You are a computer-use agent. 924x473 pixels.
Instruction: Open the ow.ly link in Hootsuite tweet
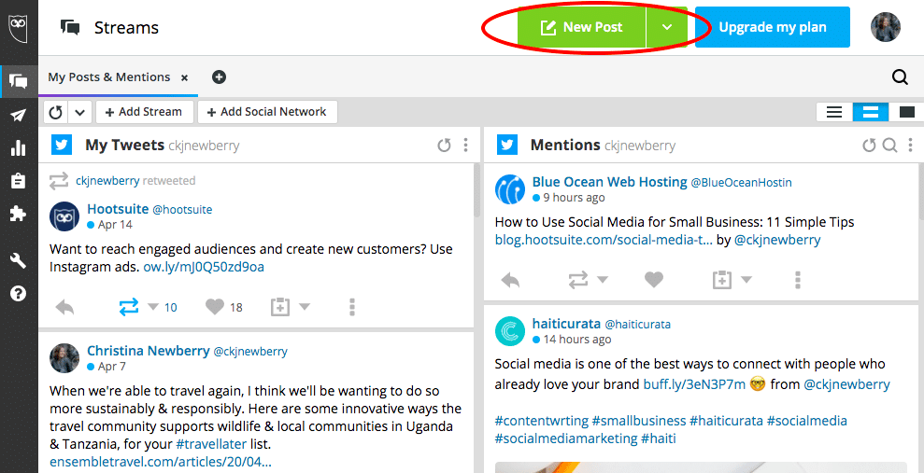(204, 267)
